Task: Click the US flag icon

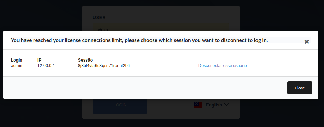Action: pos(198,105)
